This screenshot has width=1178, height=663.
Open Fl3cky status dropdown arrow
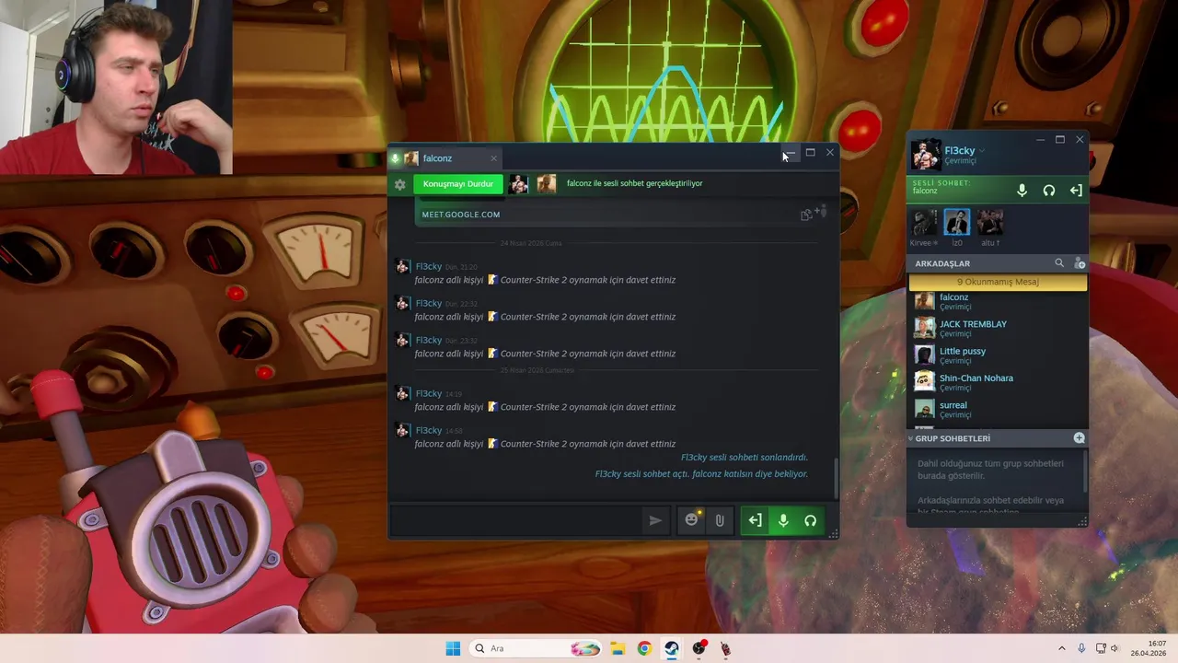point(982,150)
